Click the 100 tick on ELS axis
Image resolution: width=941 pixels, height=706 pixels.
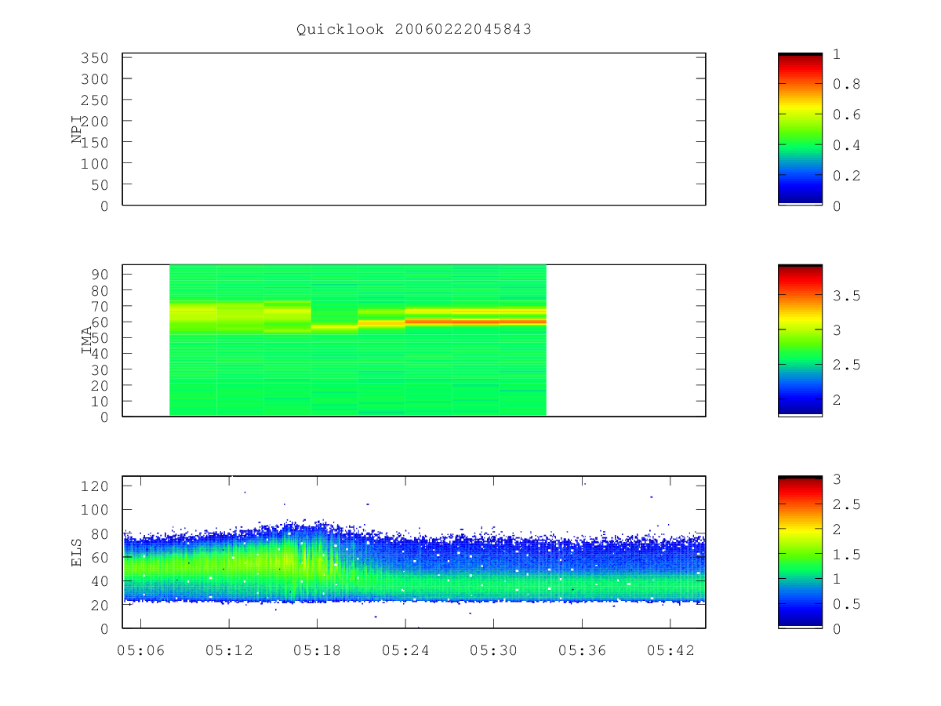pyautogui.click(x=93, y=510)
